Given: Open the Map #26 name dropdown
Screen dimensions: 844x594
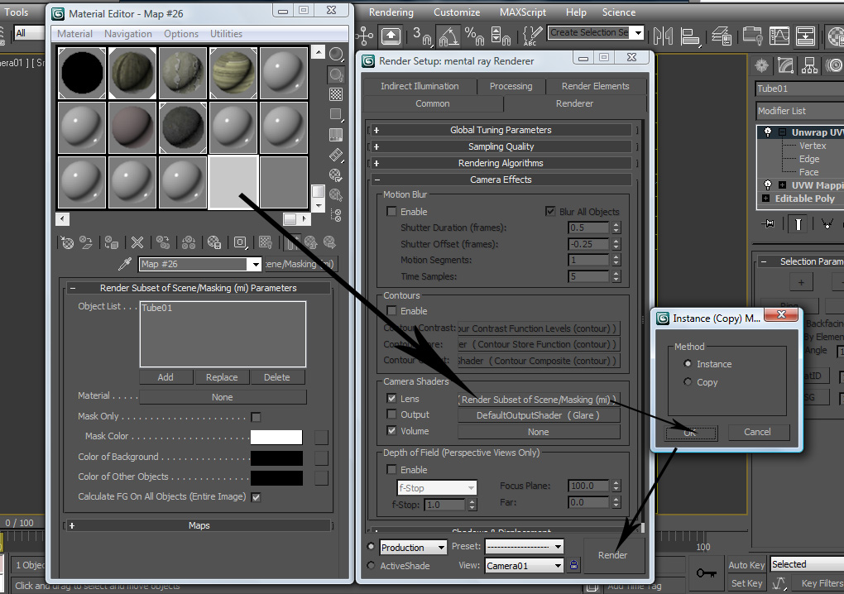Looking at the screenshot, I should 255,264.
